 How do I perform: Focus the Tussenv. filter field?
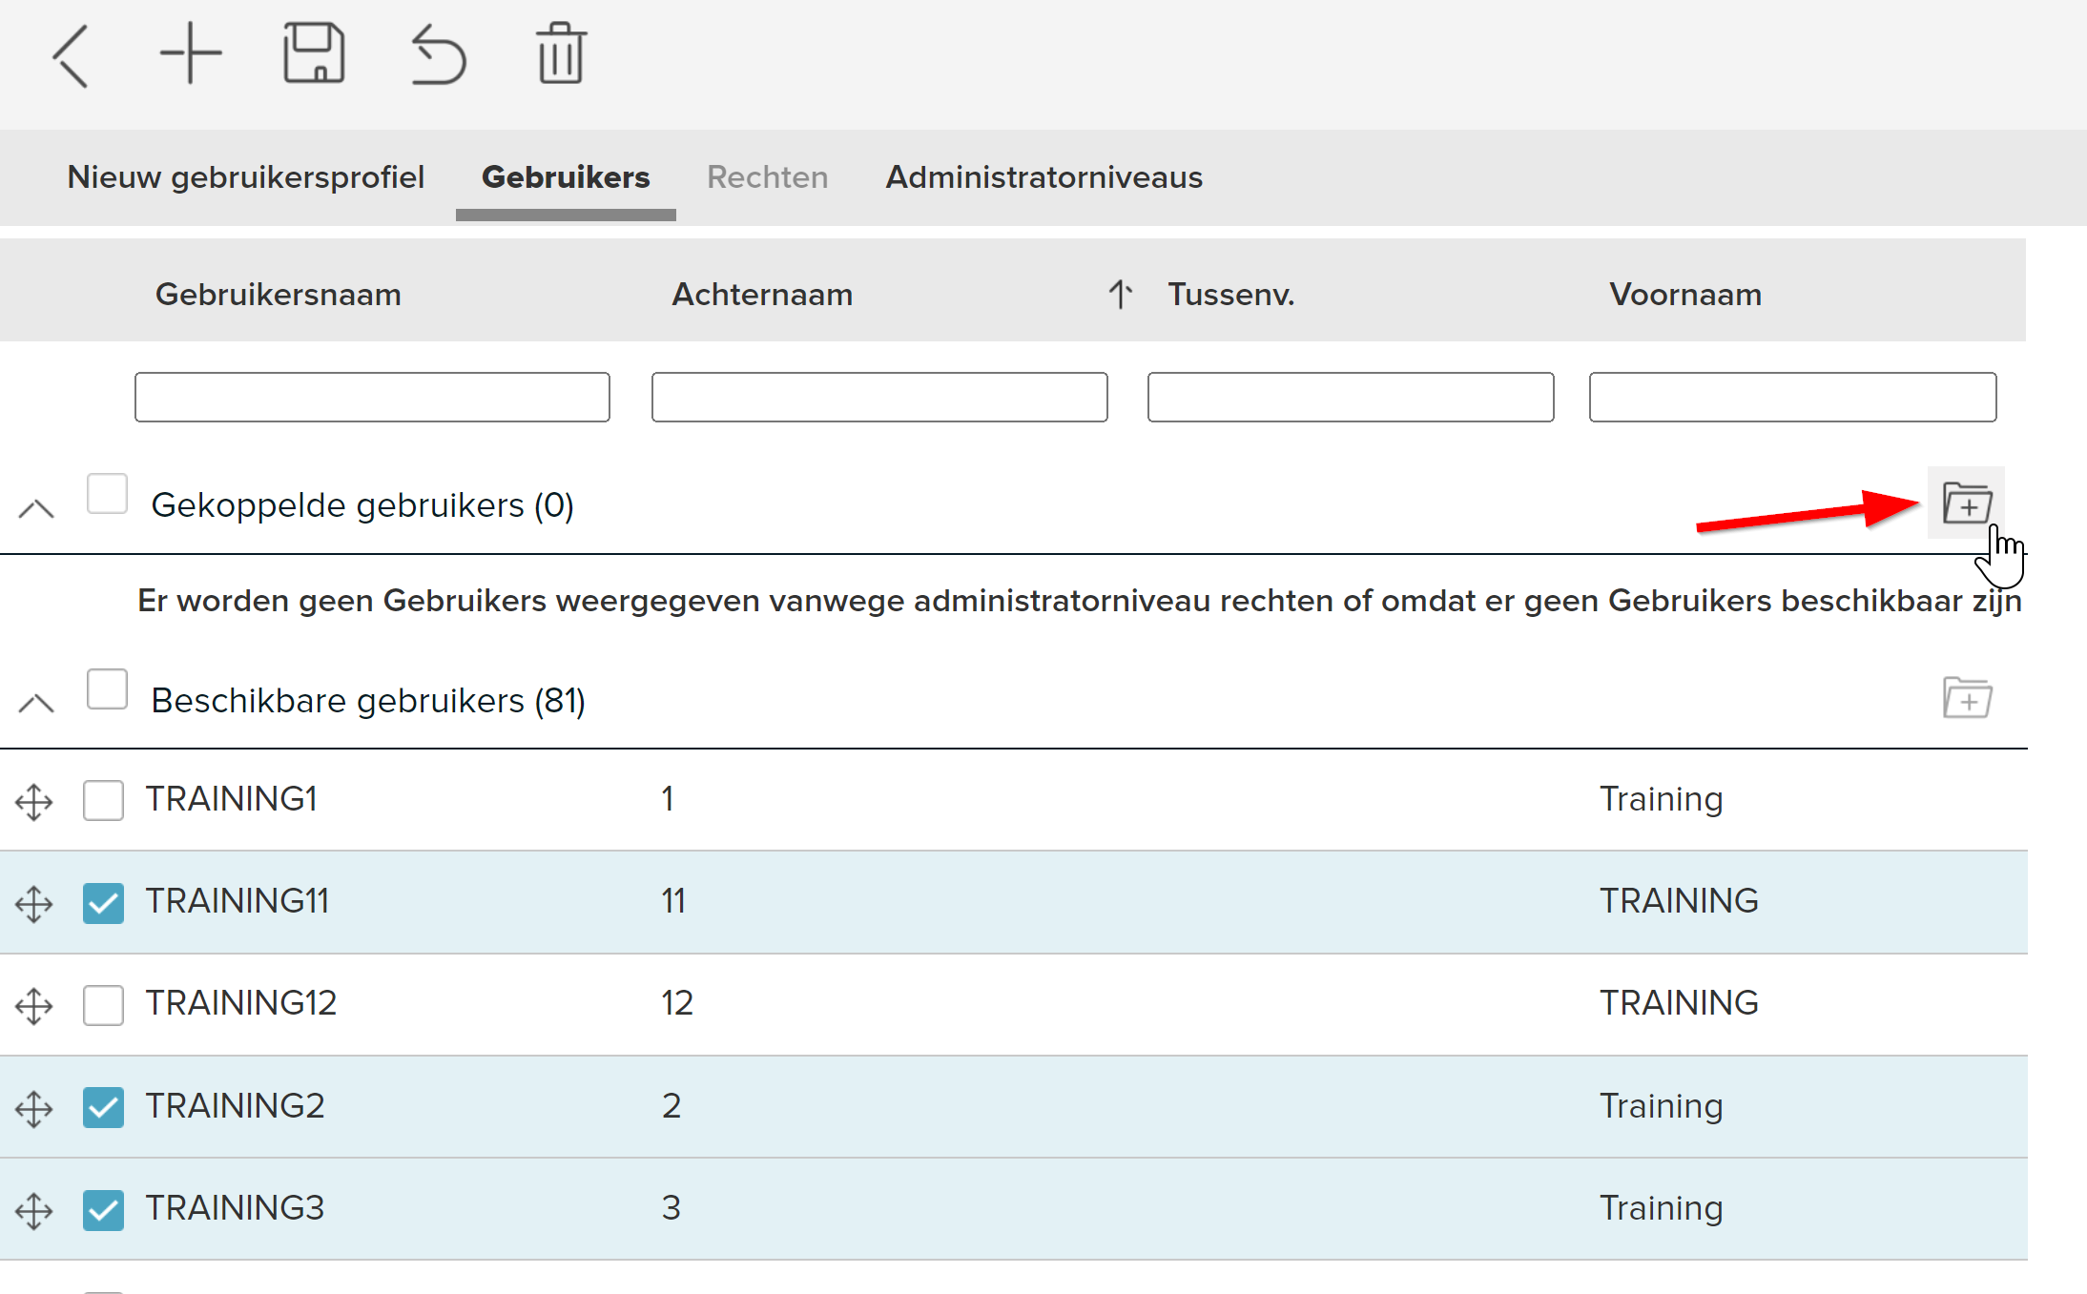pos(1351,397)
